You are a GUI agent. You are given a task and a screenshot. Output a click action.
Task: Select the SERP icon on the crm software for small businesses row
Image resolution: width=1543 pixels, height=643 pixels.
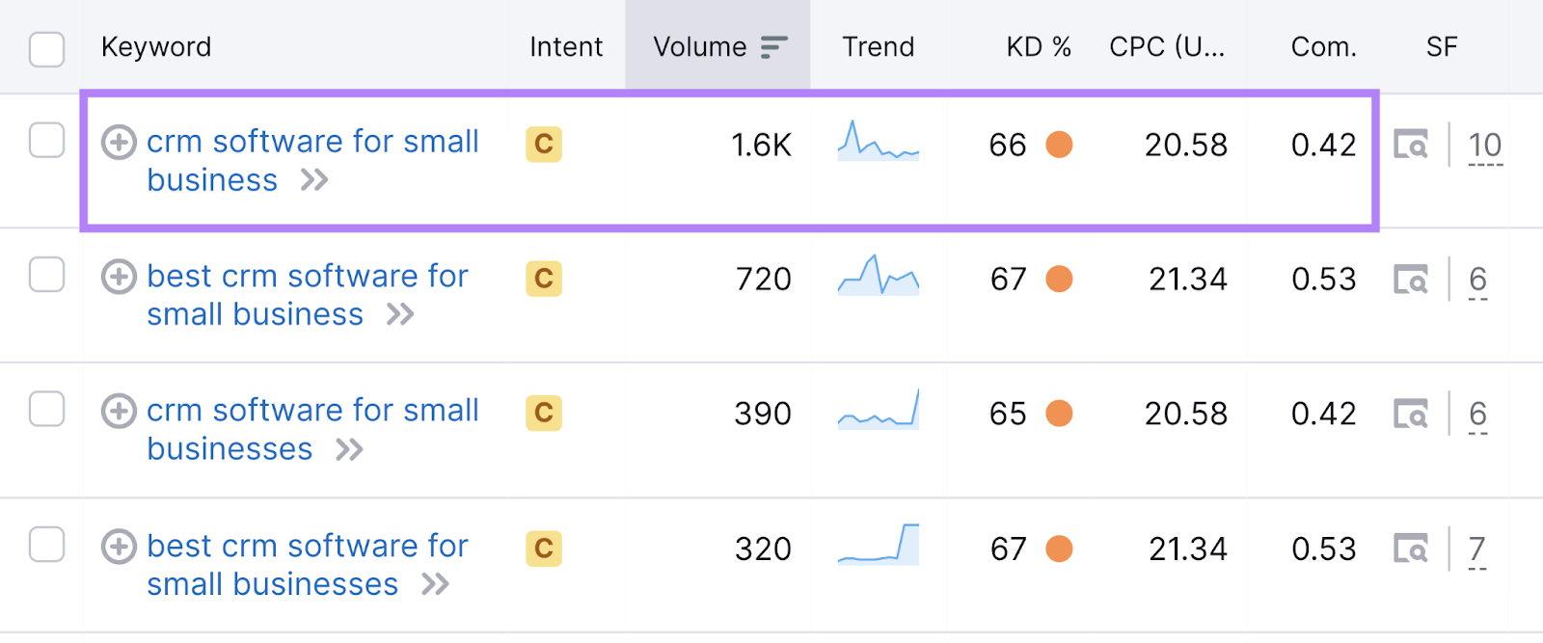[1411, 415]
